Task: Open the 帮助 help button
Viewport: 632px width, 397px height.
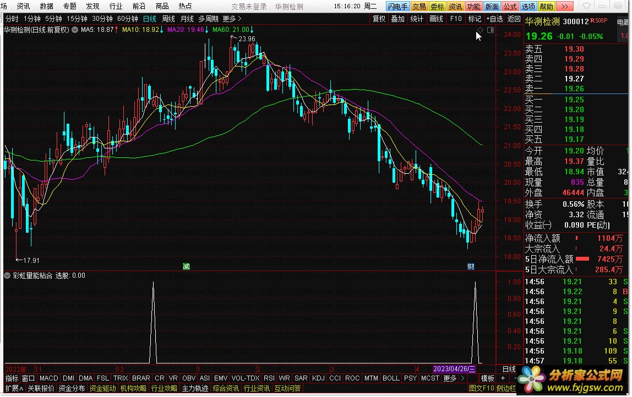Action: (547, 7)
